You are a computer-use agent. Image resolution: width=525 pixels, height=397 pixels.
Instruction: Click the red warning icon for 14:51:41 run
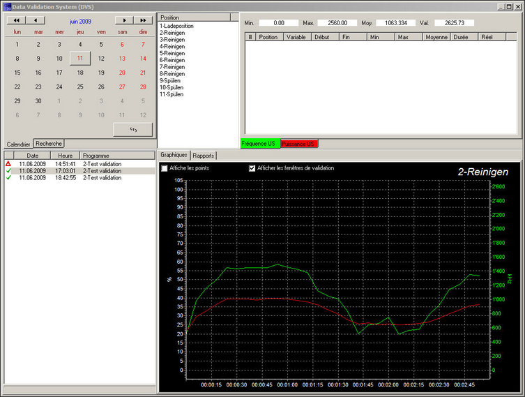[8, 164]
